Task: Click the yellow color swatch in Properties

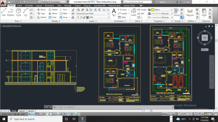Action: pyautogui.click(x=153, y=10)
